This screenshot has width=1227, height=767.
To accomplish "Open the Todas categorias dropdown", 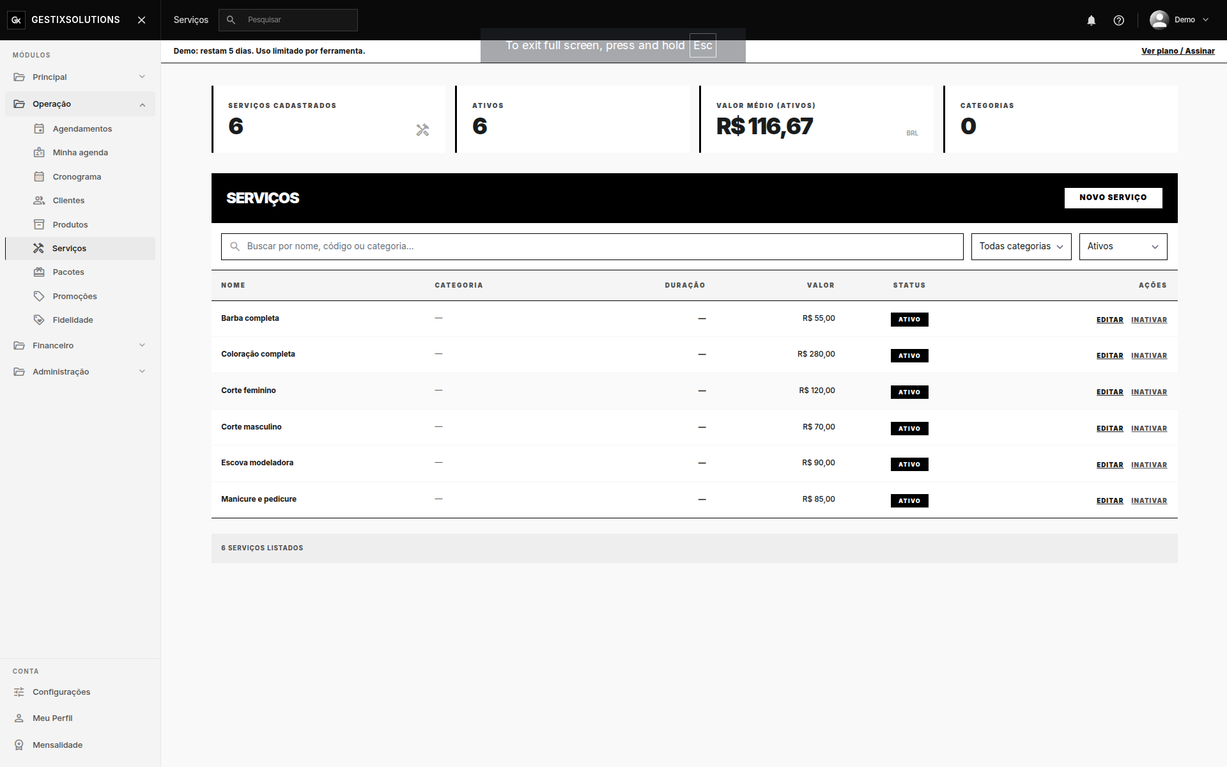I will pyautogui.click(x=1021, y=247).
